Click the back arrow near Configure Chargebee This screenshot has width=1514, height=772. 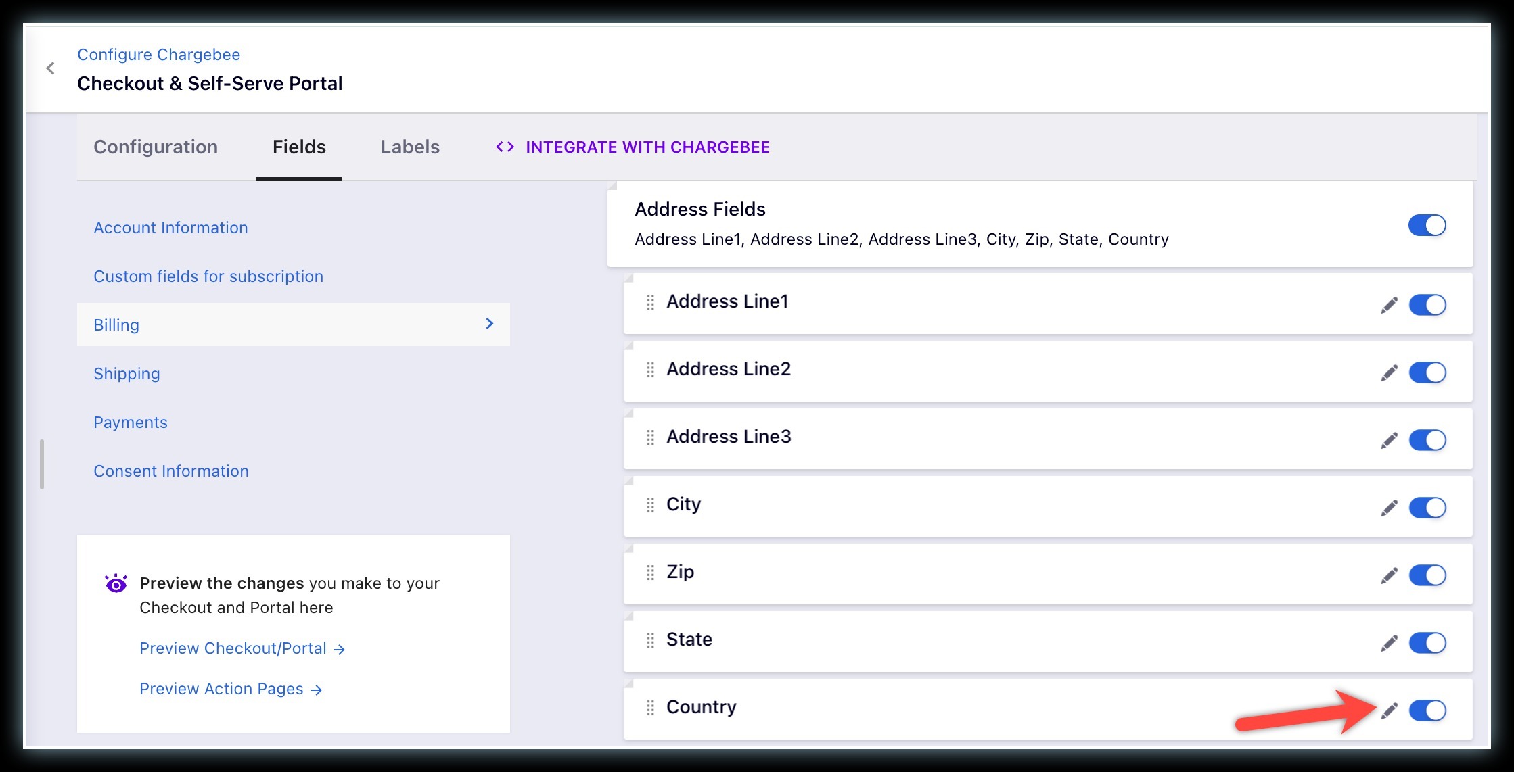(x=51, y=68)
